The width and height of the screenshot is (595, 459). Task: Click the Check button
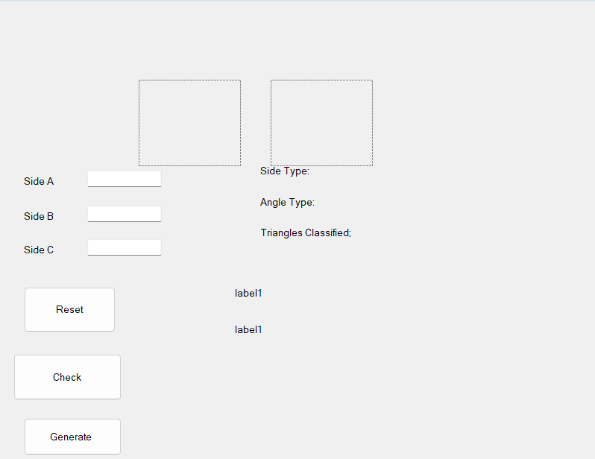[67, 377]
